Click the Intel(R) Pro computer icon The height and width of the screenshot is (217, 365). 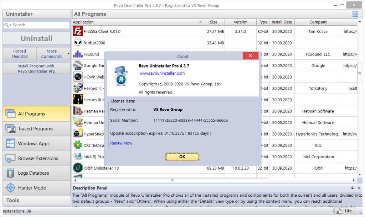pyautogui.click(x=78, y=157)
